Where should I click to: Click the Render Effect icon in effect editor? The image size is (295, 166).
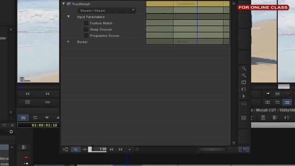pos(244,89)
